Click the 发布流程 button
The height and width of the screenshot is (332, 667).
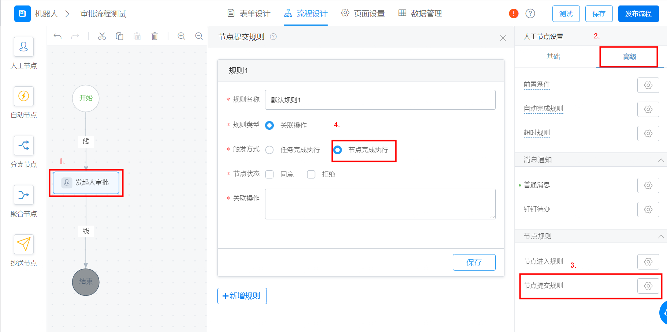point(638,14)
